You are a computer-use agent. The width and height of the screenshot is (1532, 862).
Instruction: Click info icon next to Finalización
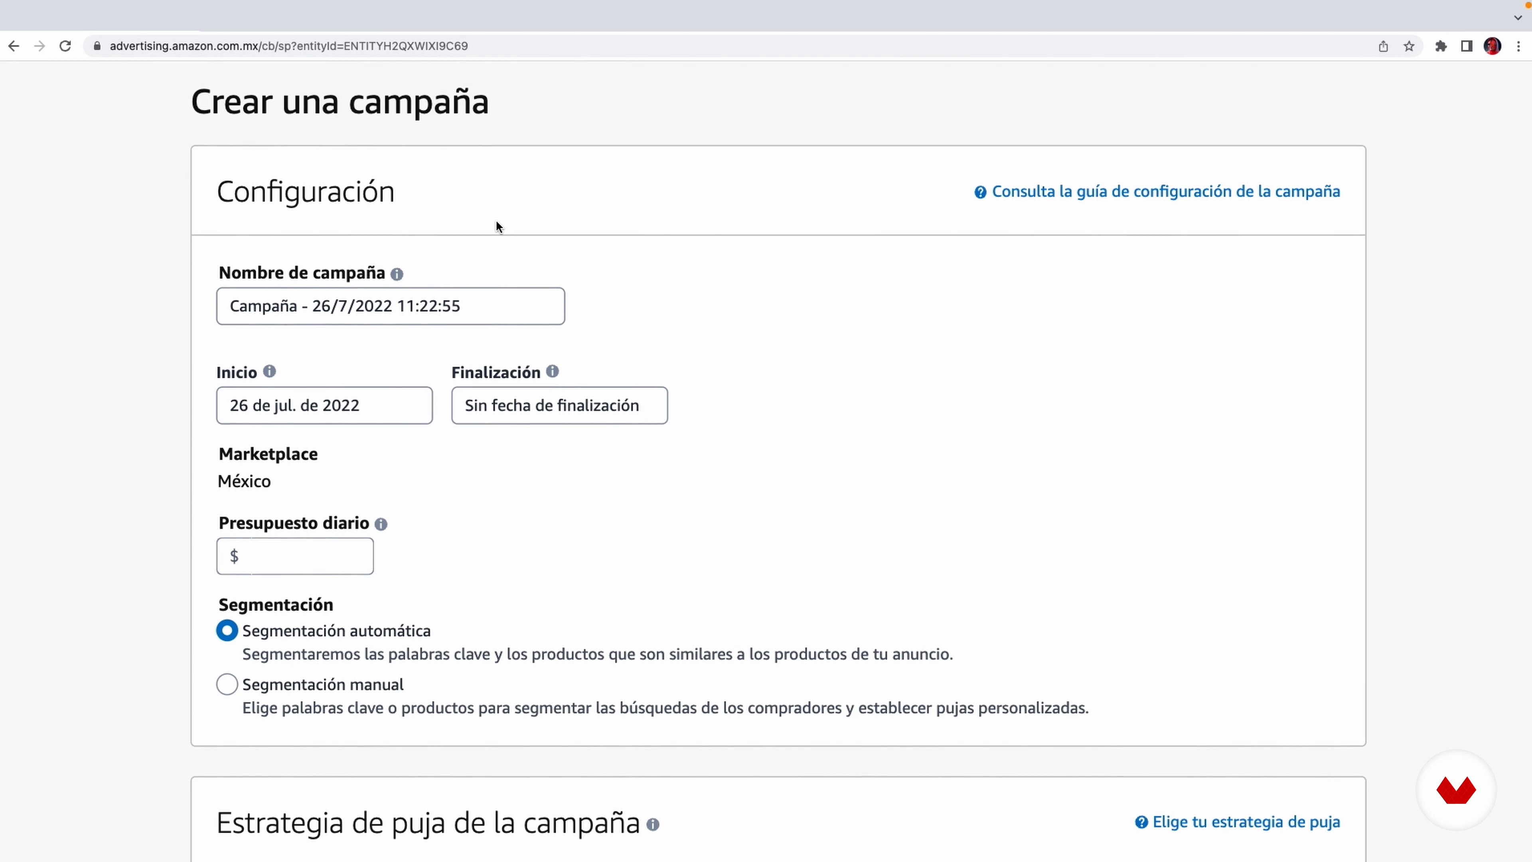tap(553, 371)
